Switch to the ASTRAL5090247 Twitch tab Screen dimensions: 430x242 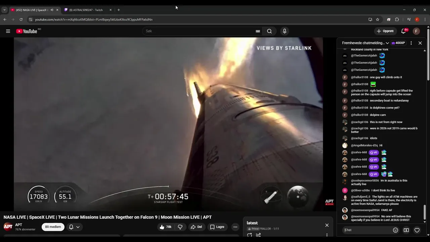tap(86, 10)
